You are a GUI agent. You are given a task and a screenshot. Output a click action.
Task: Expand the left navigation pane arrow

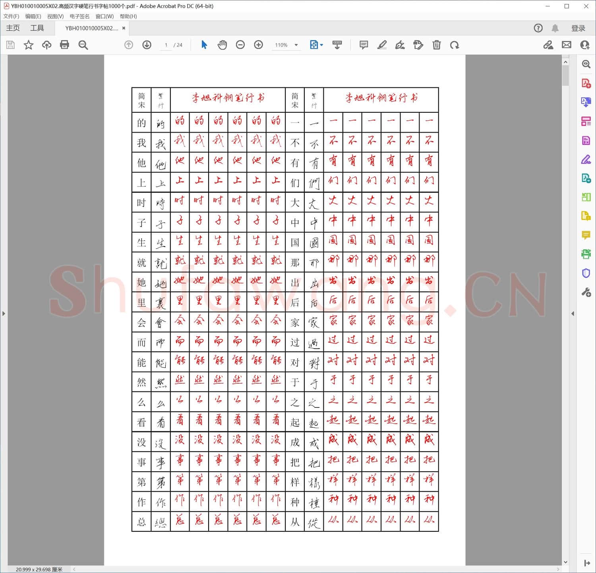point(4,314)
